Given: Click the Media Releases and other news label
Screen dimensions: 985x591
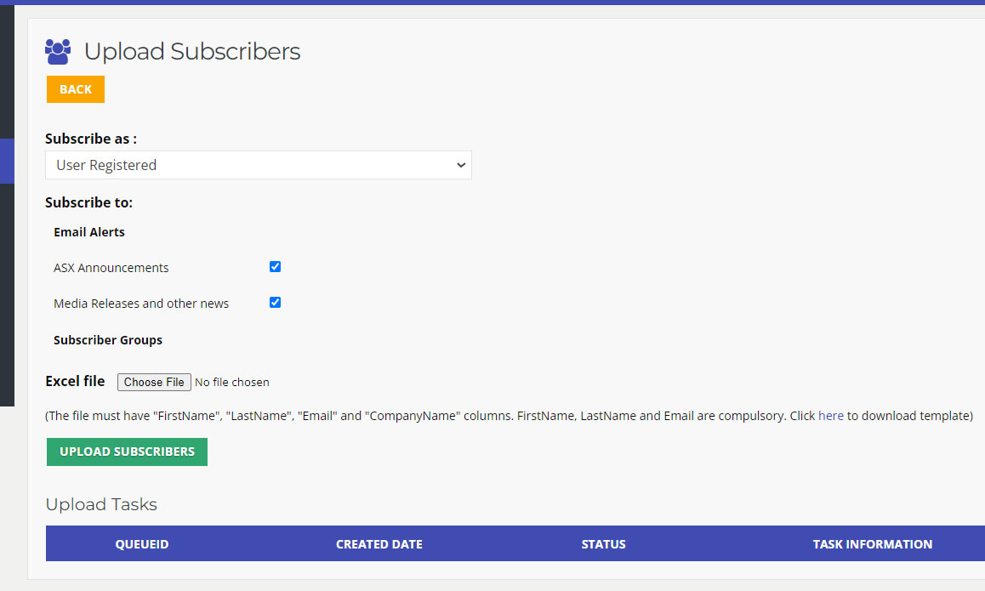Looking at the screenshot, I should [x=141, y=304].
